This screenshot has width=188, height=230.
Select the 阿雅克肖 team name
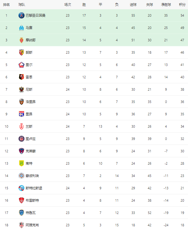pos(32,225)
